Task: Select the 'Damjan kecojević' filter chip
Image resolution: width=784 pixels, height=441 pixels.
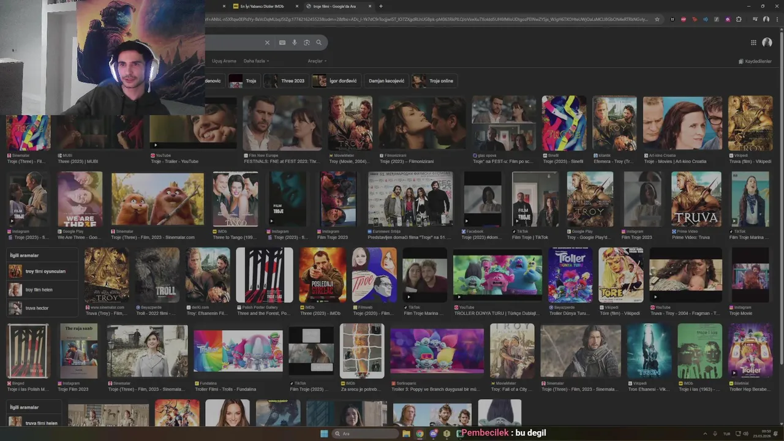Action: coord(386,81)
